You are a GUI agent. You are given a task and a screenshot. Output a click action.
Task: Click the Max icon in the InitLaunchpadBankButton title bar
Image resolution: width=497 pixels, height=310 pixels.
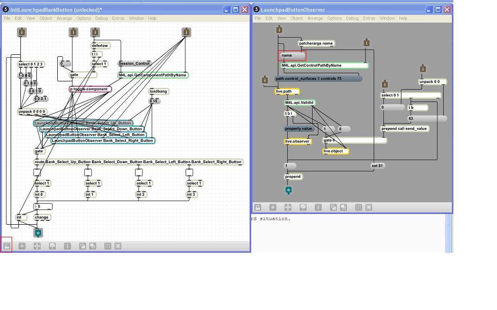point(5,10)
